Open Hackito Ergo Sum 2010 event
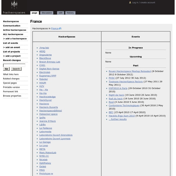This screenshot has height=176, width=176. 122,116
